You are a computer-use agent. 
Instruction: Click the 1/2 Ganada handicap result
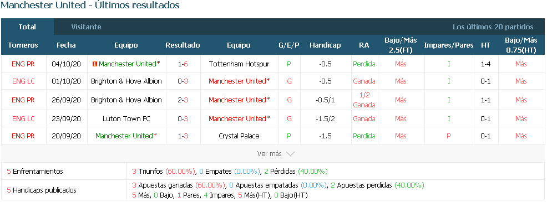coord(364,100)
